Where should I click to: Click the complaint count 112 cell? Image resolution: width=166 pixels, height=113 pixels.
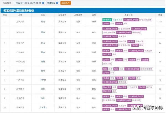tap(160, 22)
